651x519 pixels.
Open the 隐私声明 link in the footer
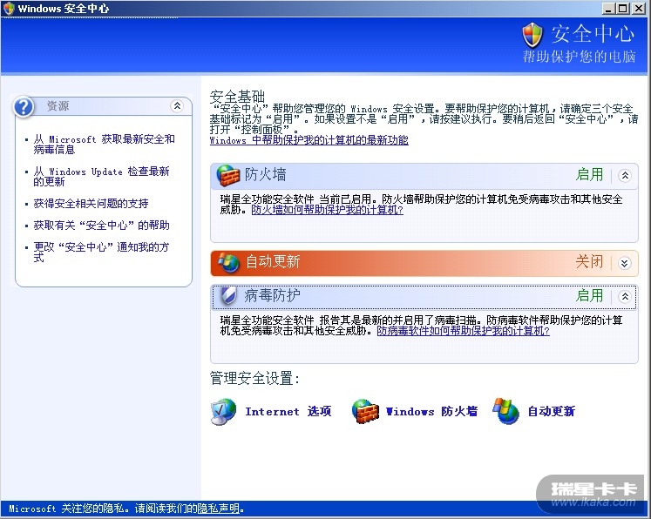click(219, 509)
